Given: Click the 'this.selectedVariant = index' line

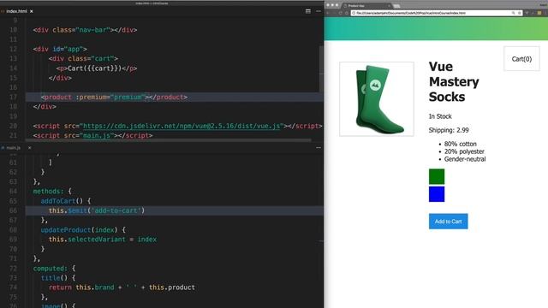Looking at the screenshot, I should pos(103,240).
